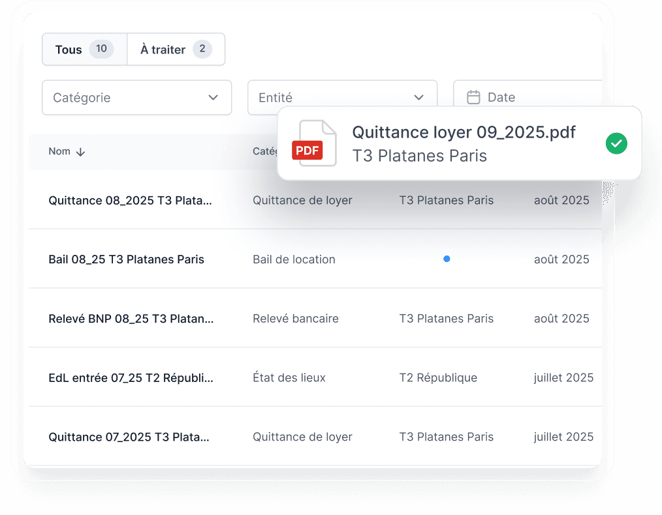Click Quittance loyer 09_2025.pdf notification title

click(x=464, y=132)
